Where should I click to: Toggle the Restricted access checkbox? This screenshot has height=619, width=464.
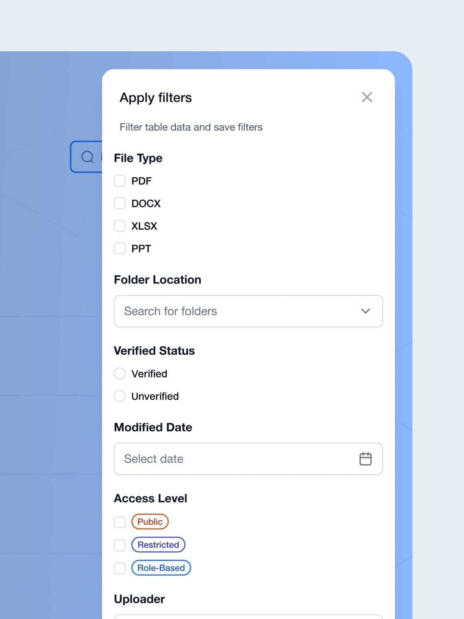coord(120,545)
